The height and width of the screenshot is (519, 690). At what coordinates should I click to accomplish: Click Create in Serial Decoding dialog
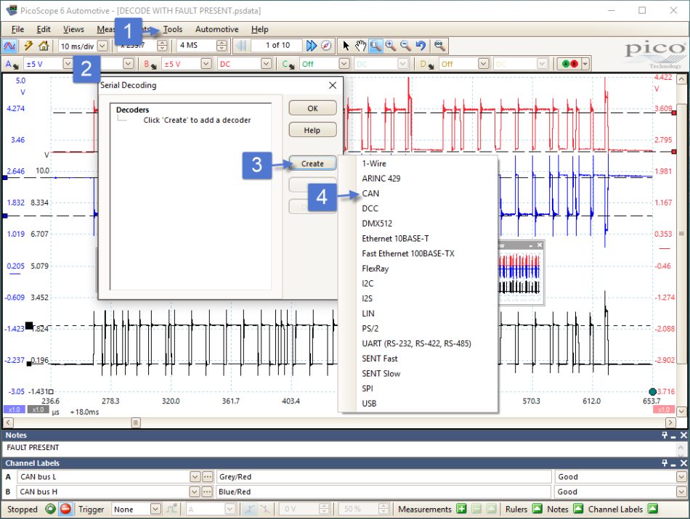click(312, 163)
